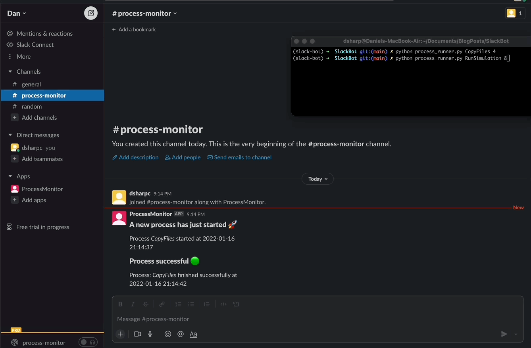Click dsharpc's avatar in join message
Viewport: 531px width, 348px height.
119,197
